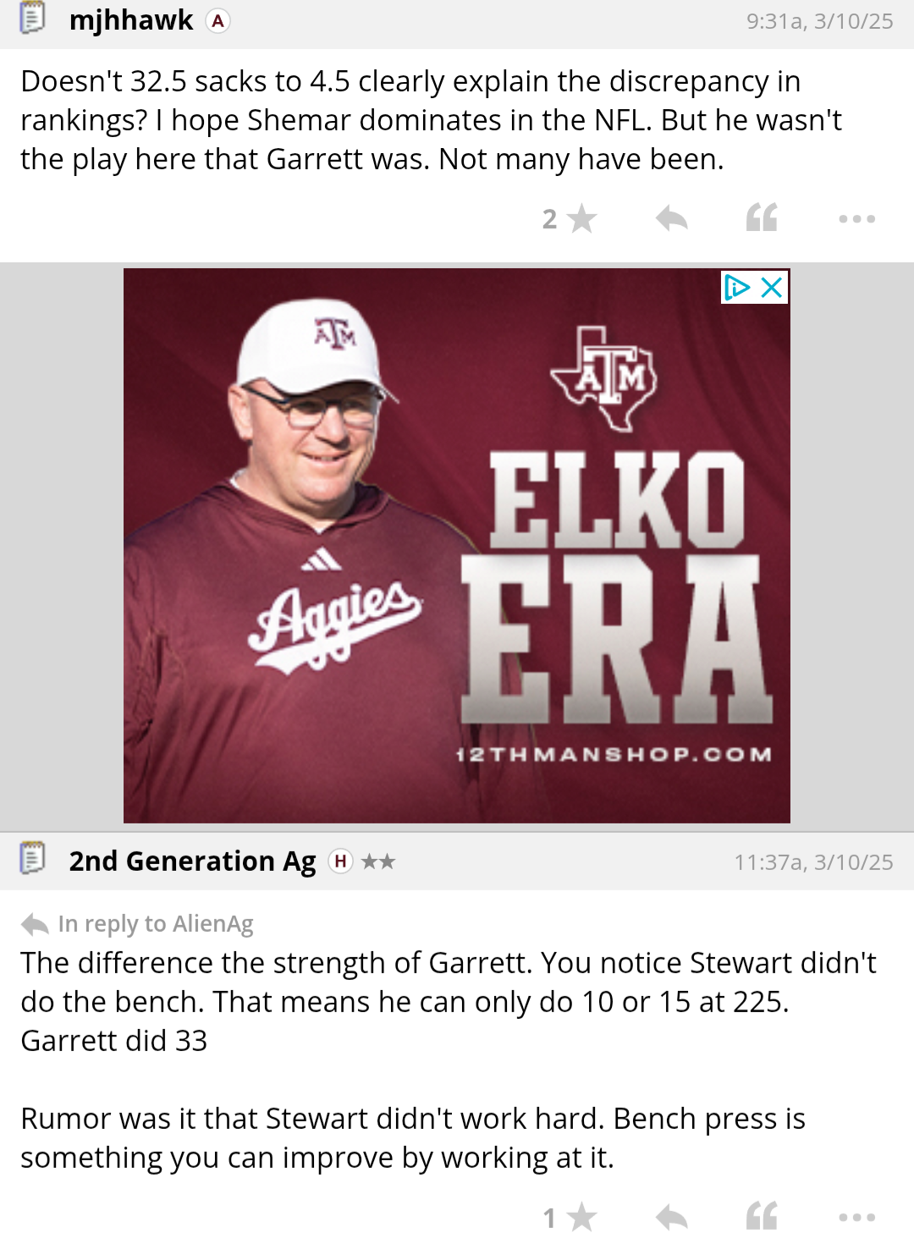Open more options on mjhhawk's post

(856, 219)
